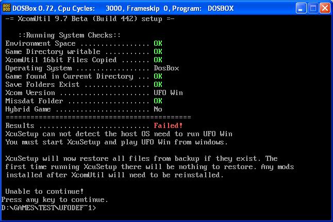Viewport: 333px width, 222px height.
Task: Select the OK beside Missdat Folder
Action: 158,101
